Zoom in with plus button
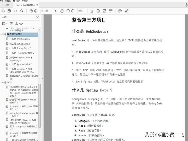188x141 pixels. (73, 11)
